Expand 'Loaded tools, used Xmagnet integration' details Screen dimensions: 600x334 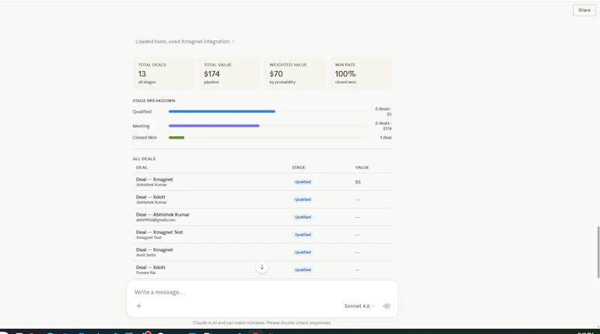point(184,41)
